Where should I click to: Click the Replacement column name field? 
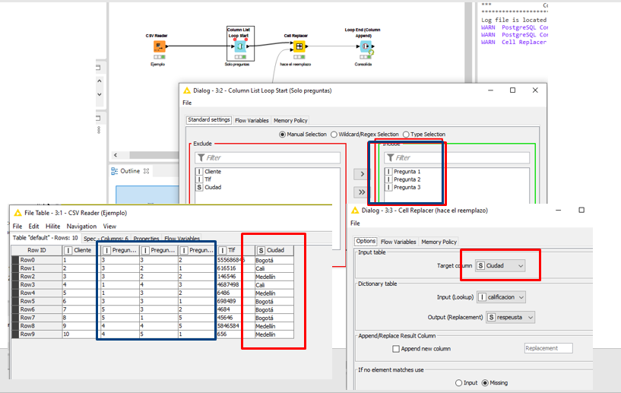[x=549, y=348]
